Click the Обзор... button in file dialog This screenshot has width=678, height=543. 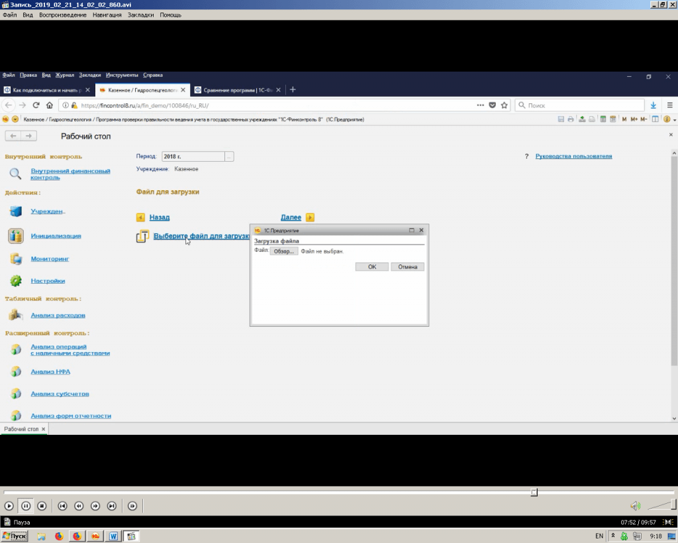pyautogui.click(x=283, y=252)
